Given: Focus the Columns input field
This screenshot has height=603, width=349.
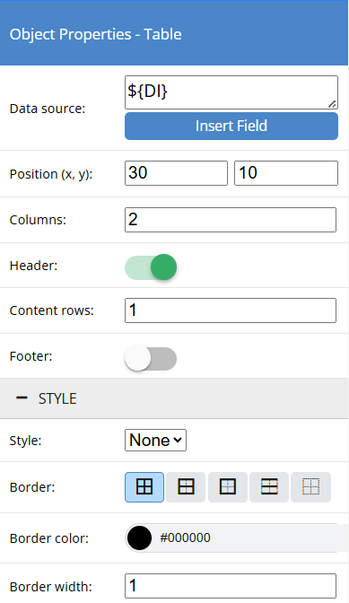Looking at the screenshot, I should tap(231, 220).
